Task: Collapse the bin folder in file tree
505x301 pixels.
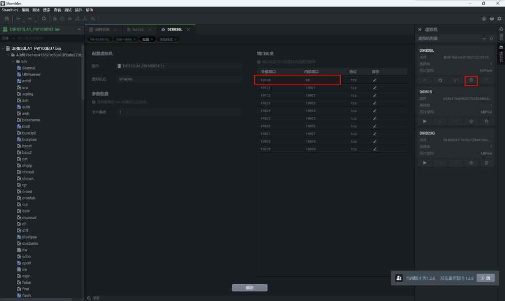Action: [x=13, y=62]
